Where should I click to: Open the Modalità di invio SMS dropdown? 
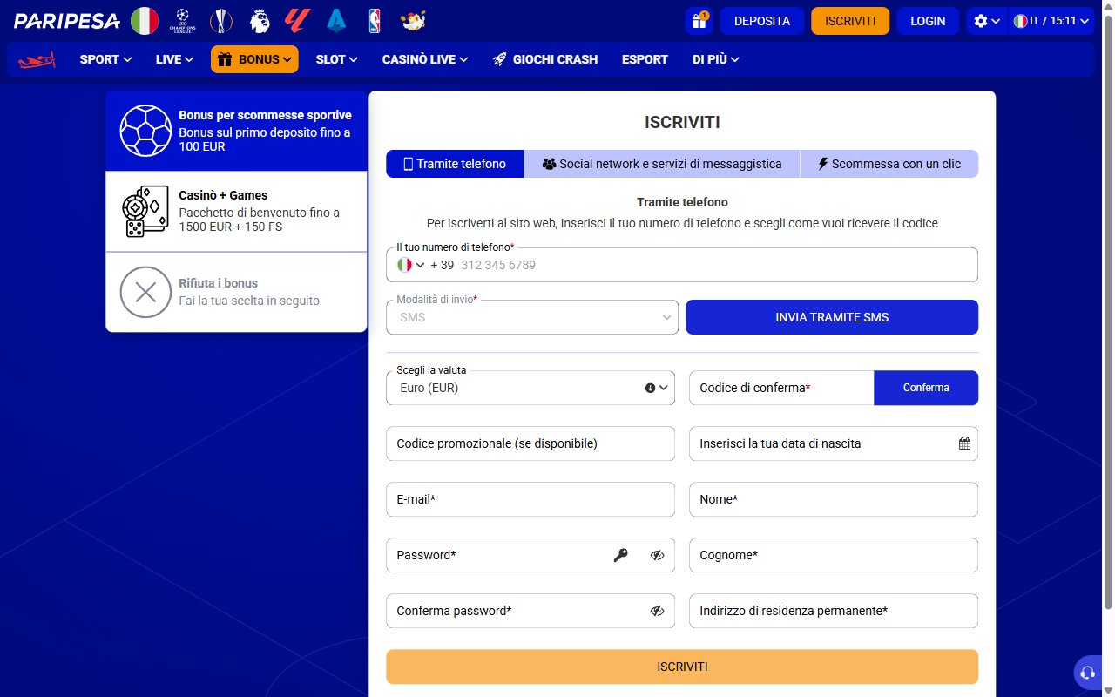[531, 317]
